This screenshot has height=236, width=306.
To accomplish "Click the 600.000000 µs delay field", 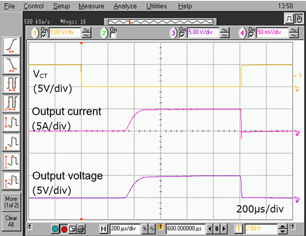I will [x=185, y=229].
